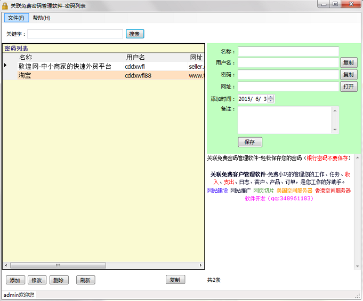Click the 添加 button
Screen dimensions: 363x301
point(15,280)
